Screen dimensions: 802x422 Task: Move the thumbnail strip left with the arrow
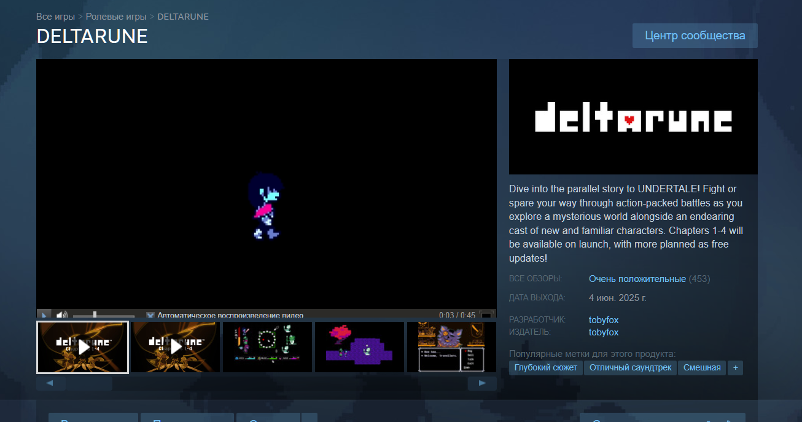coord(50,383)
